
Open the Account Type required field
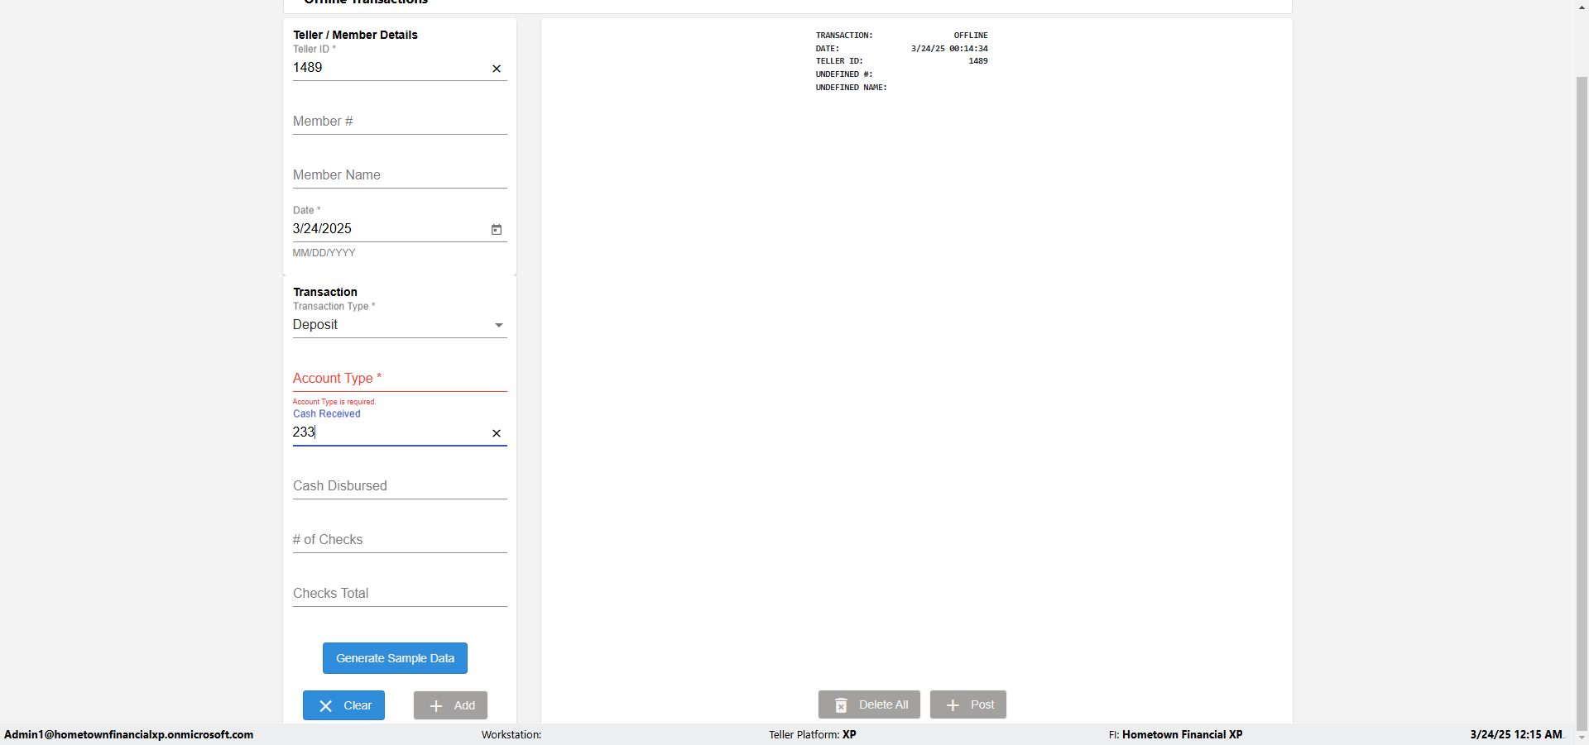pos(400,378)
